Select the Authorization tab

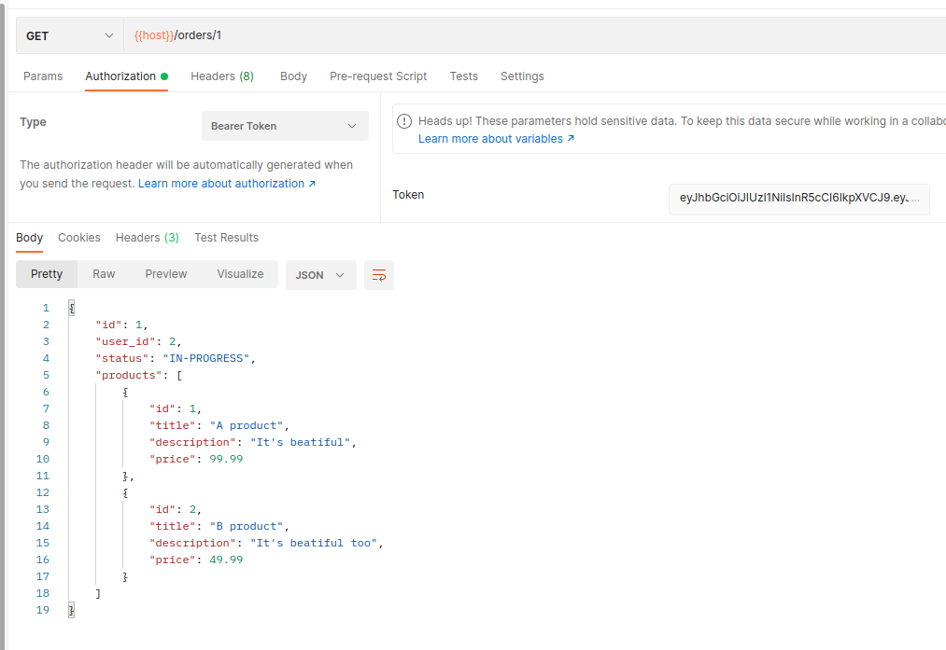pos(126,76)
